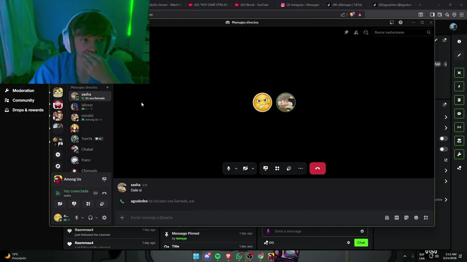The width and height of the screenshot is (467, 262).
Task: Open the Chimuelo direct message
Action: (90, 170)
